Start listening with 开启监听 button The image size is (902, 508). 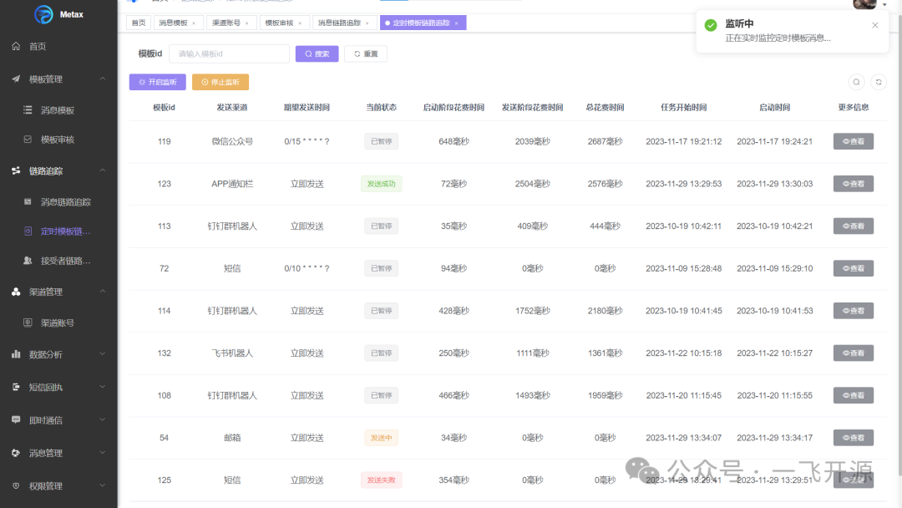(158, 82)
